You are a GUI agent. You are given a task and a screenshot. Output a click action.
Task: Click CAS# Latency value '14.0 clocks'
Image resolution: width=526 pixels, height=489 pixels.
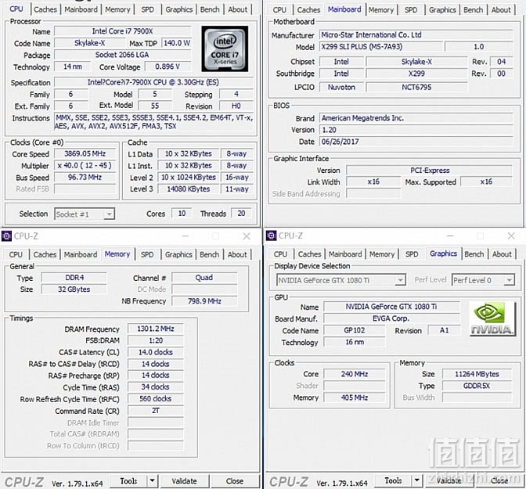(x=156, y=352)
